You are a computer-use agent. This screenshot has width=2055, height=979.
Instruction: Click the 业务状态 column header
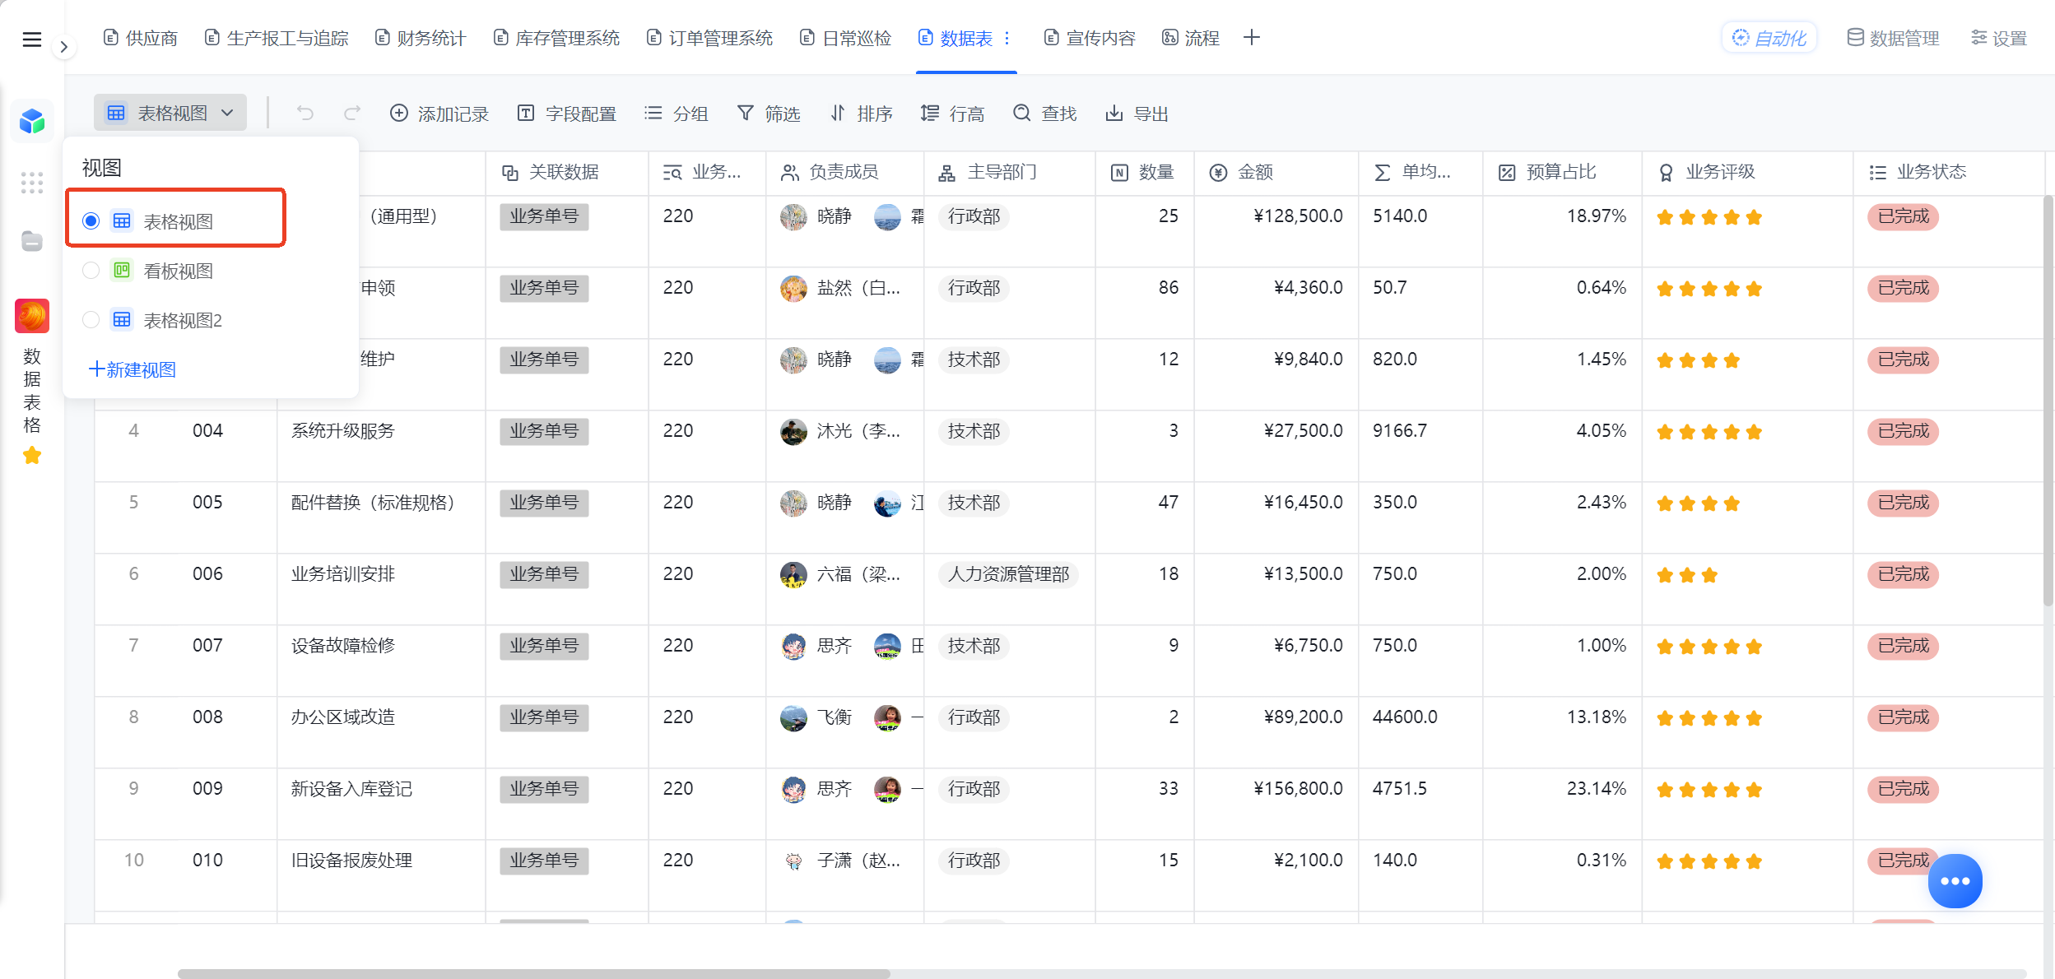[1947, 172]
